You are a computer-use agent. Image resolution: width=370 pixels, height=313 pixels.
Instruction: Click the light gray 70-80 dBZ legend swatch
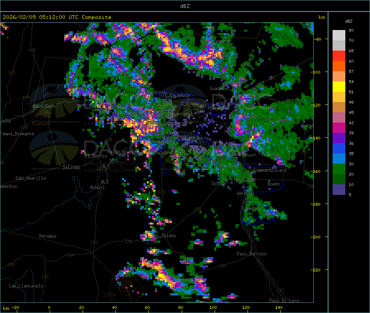pos(339,35)
